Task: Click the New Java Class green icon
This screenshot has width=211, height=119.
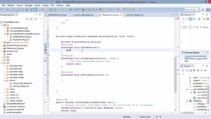Action: click(x=94, y=10)
